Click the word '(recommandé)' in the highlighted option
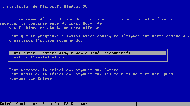 click(x=117, y=53)
